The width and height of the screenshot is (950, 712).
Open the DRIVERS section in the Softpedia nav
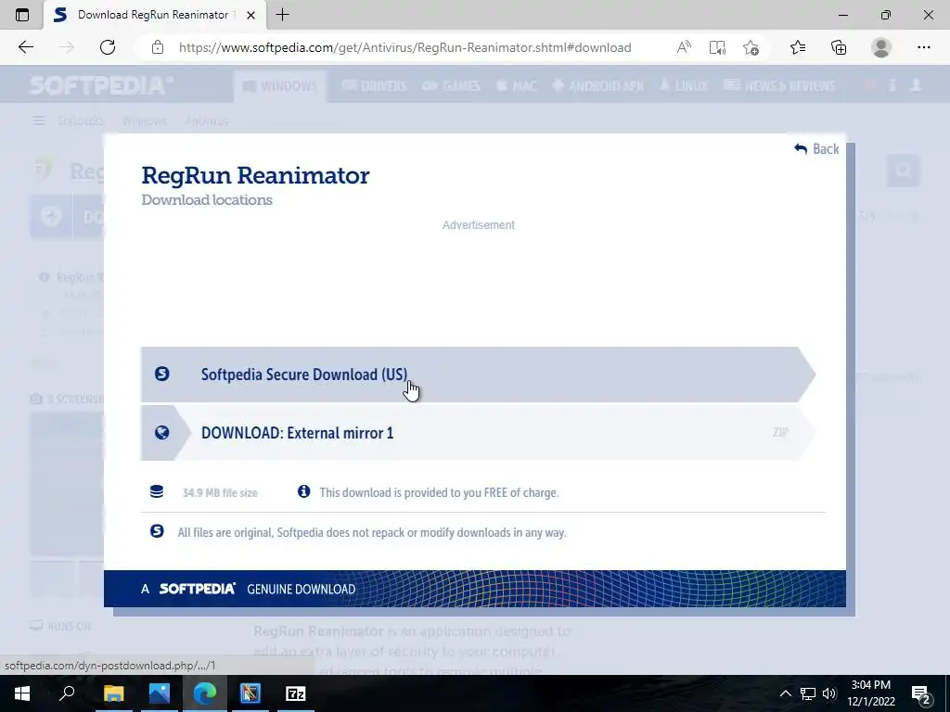click(x=375, y=86)
